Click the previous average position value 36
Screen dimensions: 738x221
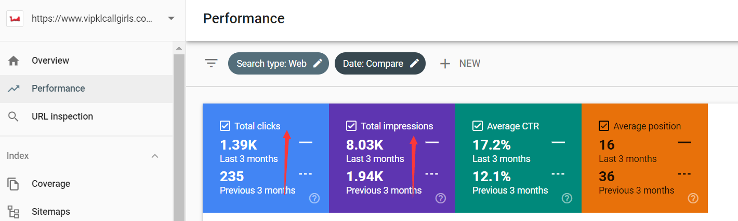[x=607, y=176]
